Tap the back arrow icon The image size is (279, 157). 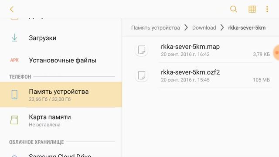click(12, 9)
